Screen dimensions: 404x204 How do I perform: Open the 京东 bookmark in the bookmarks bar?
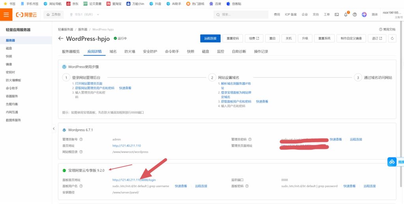tap(71, 4)
